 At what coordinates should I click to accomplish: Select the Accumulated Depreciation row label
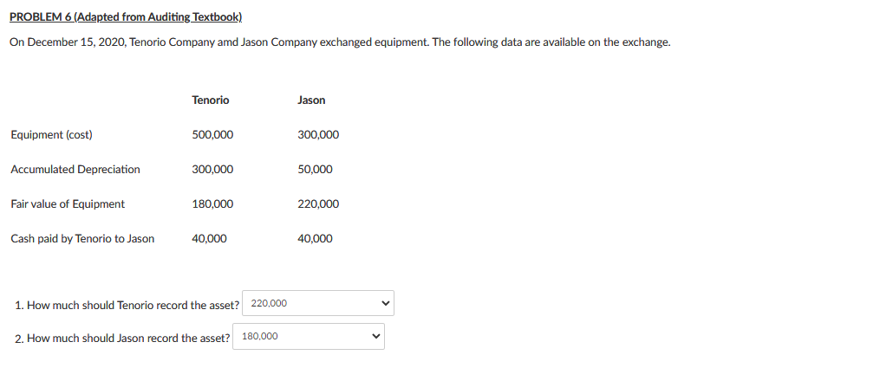point(75,170)
